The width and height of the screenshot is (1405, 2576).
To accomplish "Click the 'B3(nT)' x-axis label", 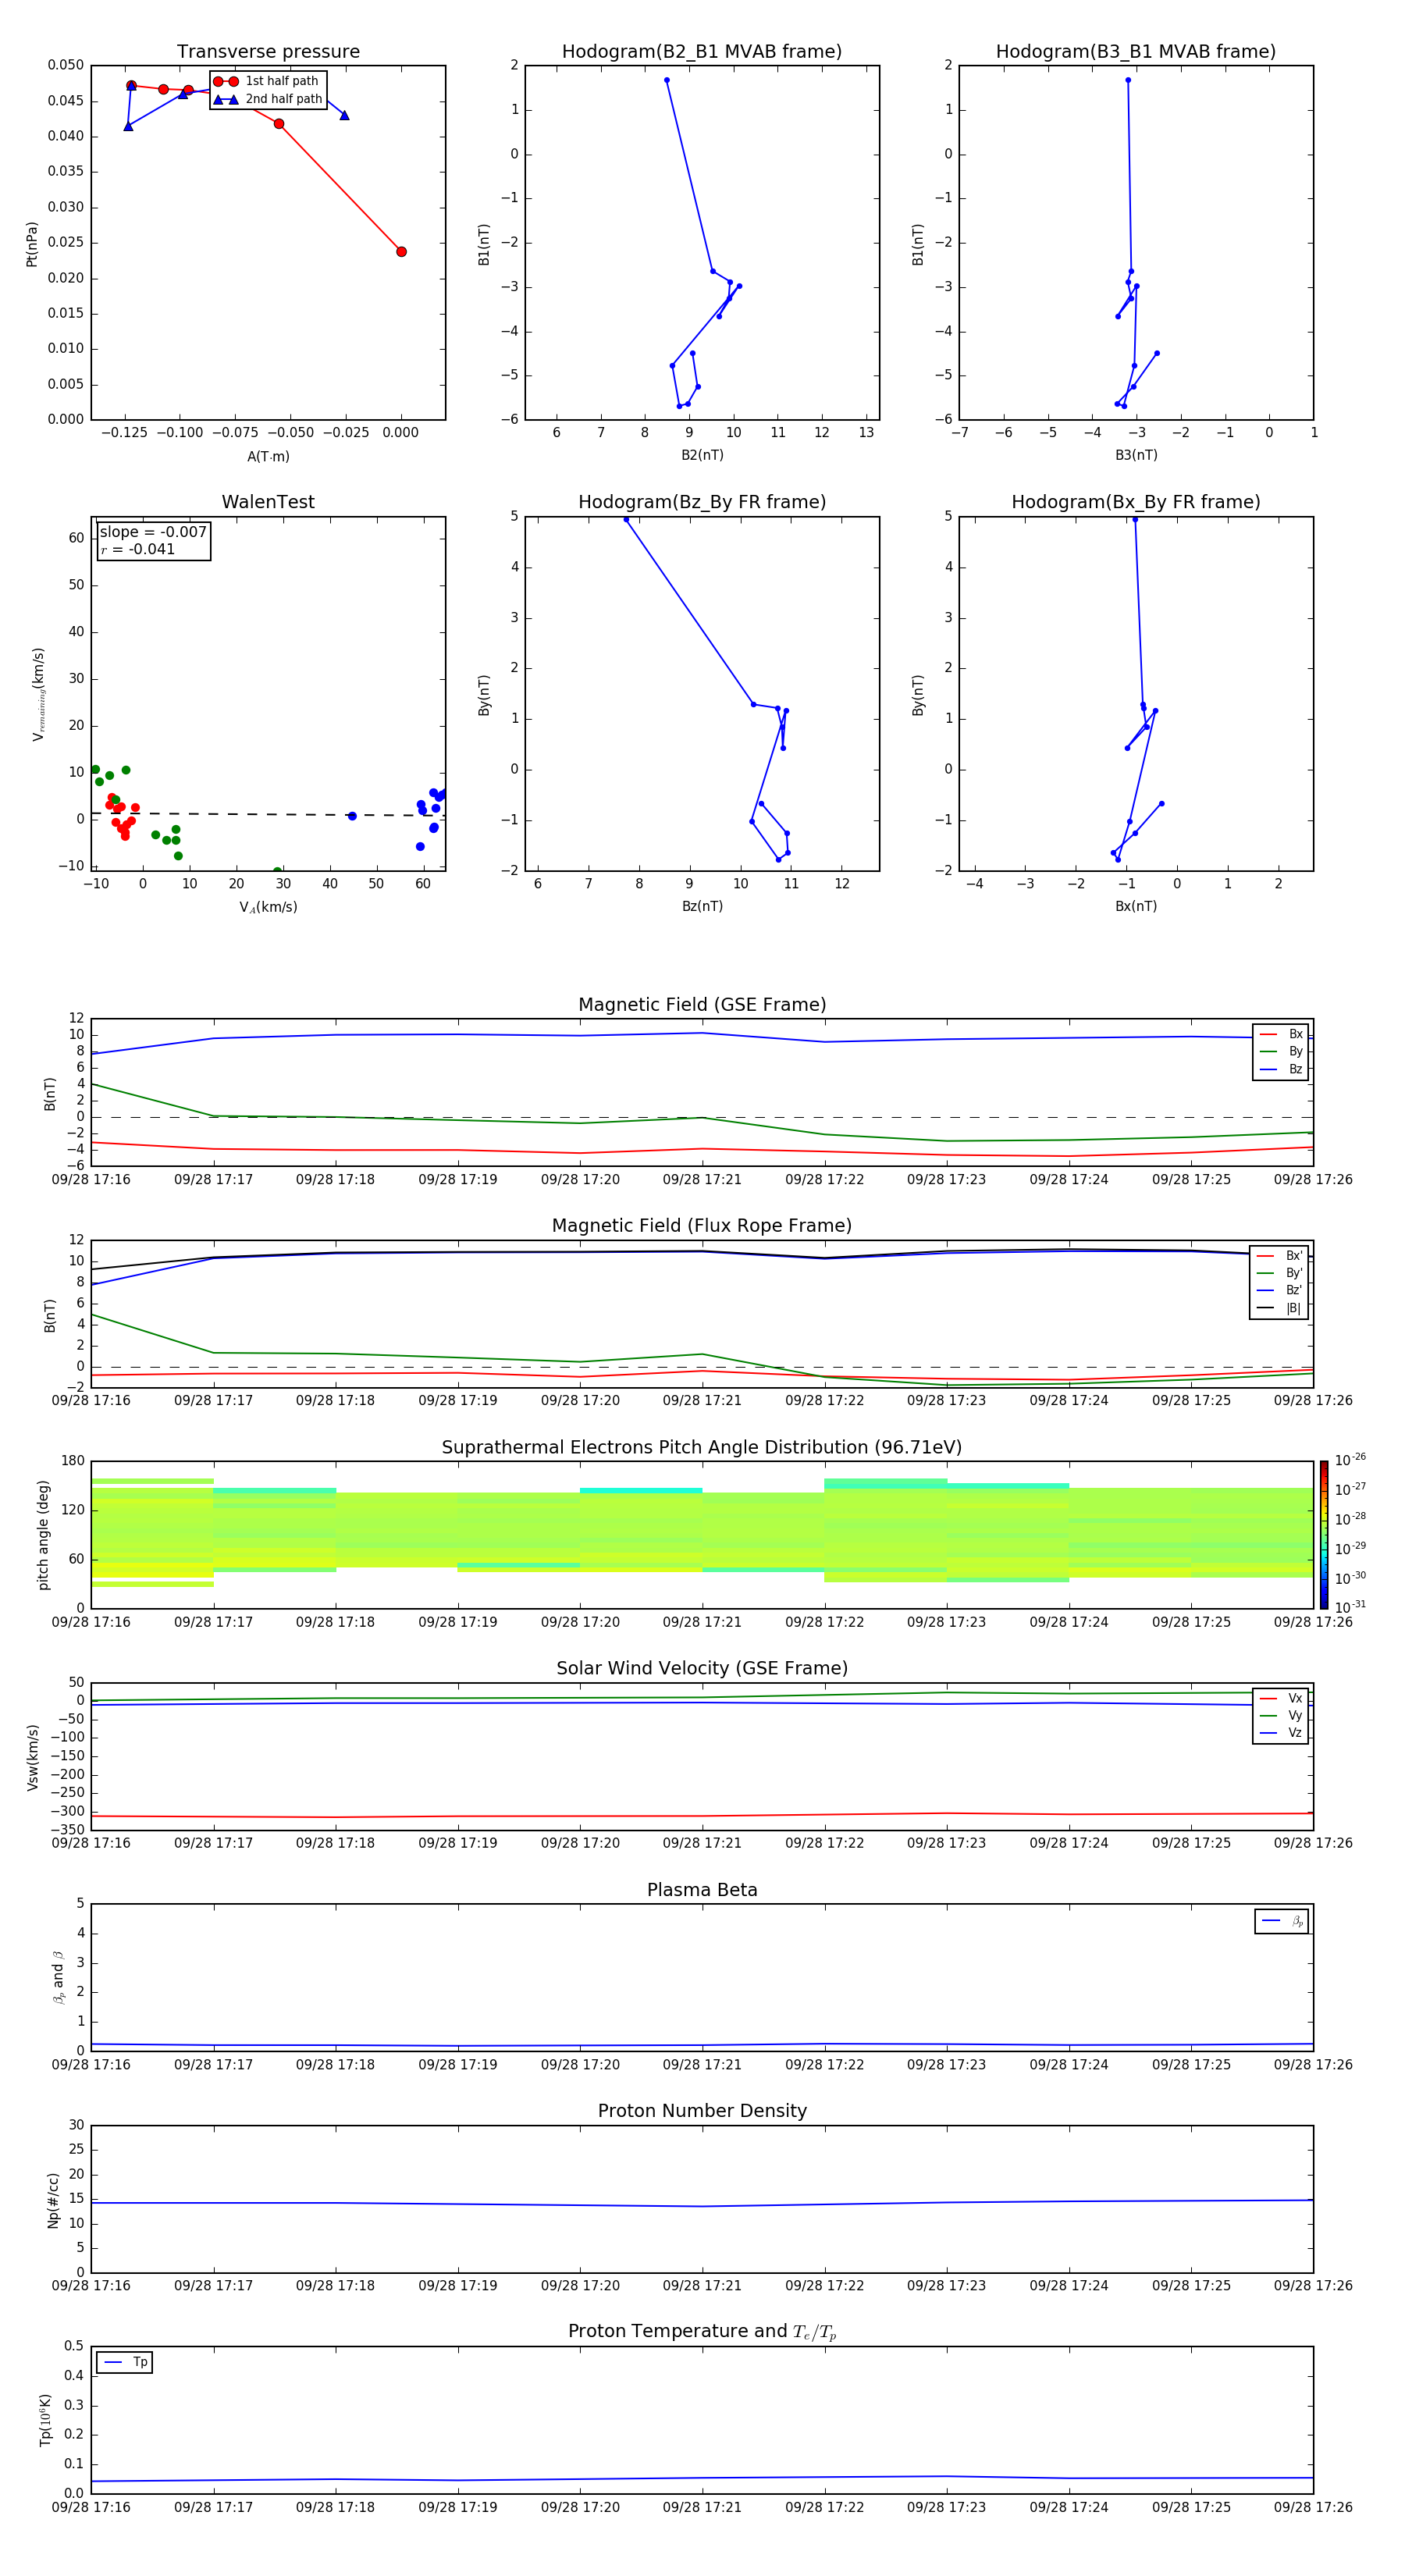I will coord(1136,455).
